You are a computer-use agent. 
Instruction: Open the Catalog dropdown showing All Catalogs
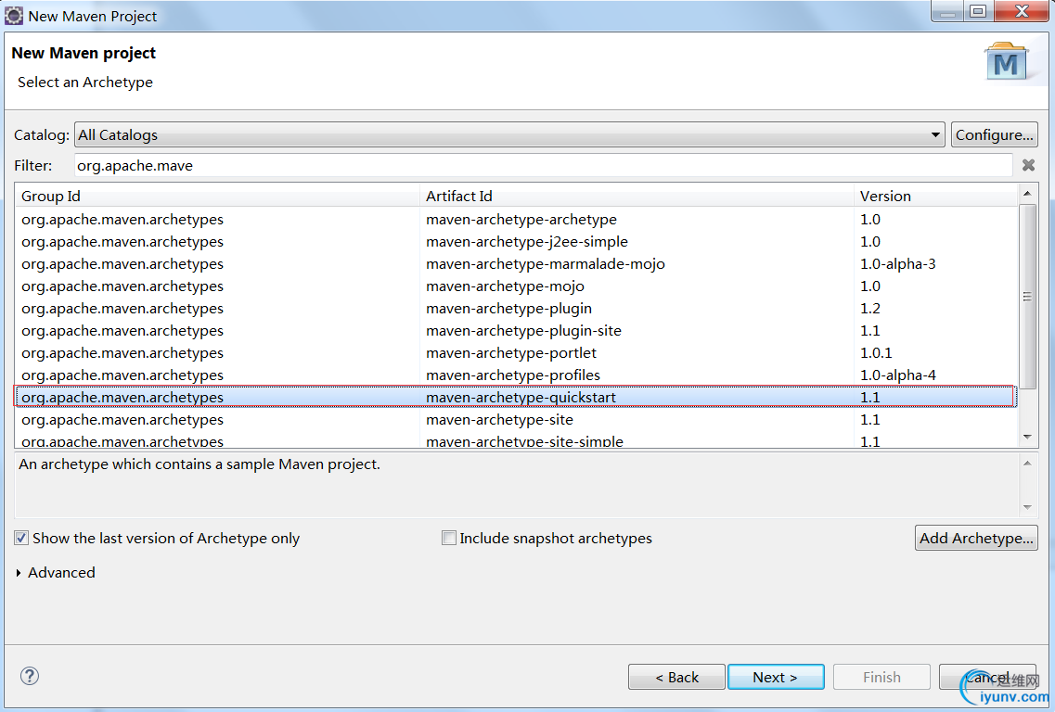point(509,134)
